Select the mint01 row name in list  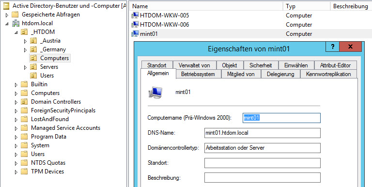point(149,34)
